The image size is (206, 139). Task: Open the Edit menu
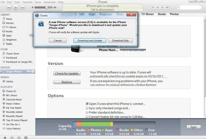point(10,2)
